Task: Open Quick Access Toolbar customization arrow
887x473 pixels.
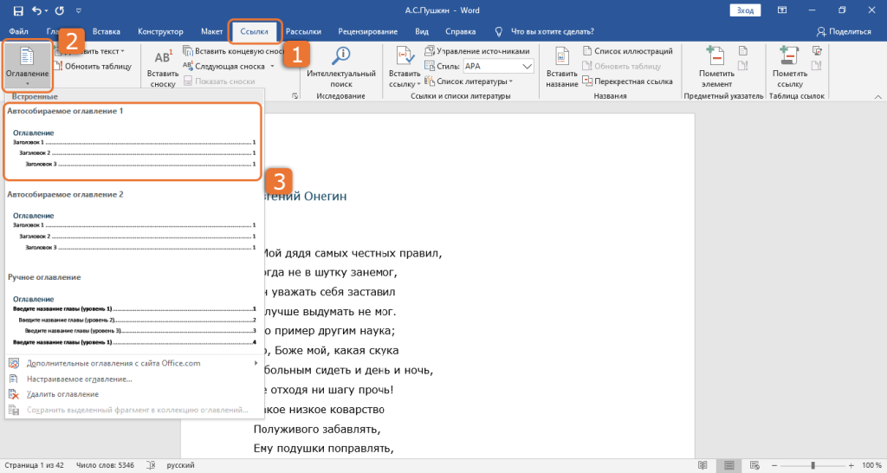Action: click(x=79, y=10)
